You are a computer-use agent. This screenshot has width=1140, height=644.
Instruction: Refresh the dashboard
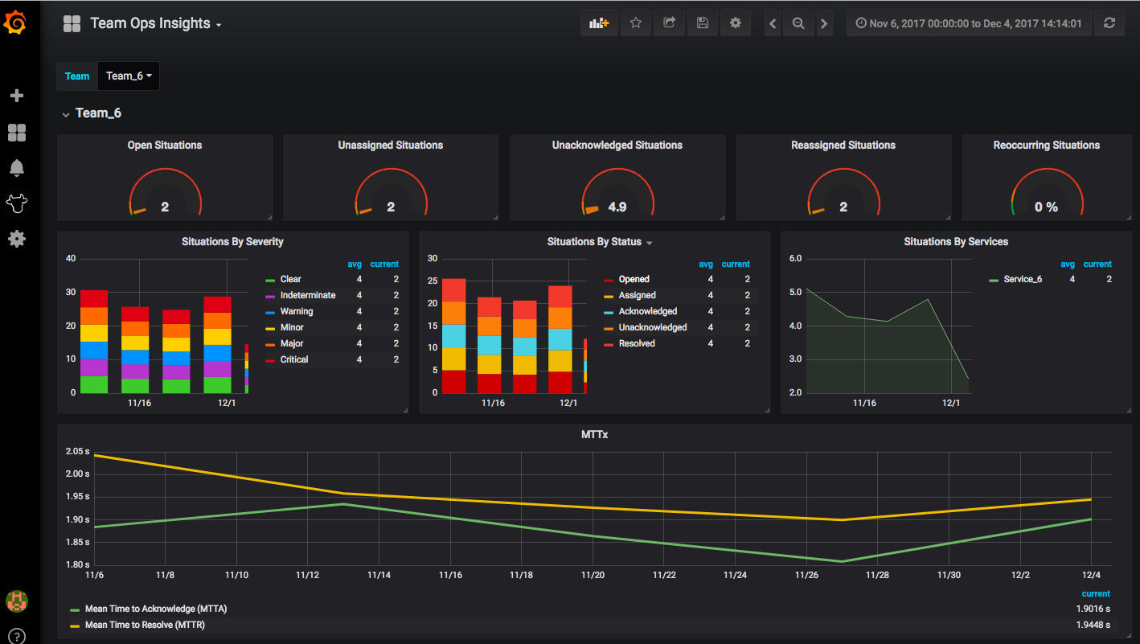coord(1109,23)
